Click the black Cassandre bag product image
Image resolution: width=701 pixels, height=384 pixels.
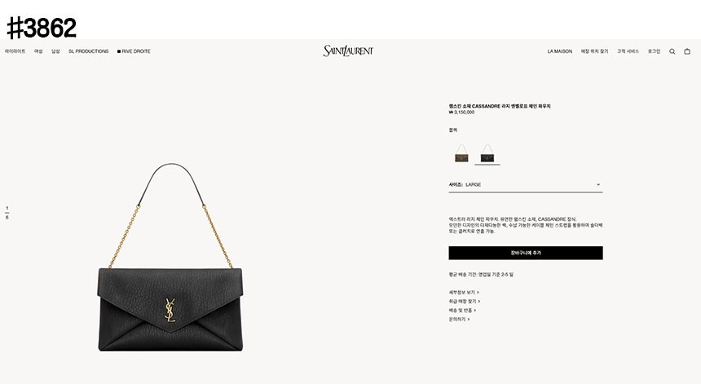(170, 258)
